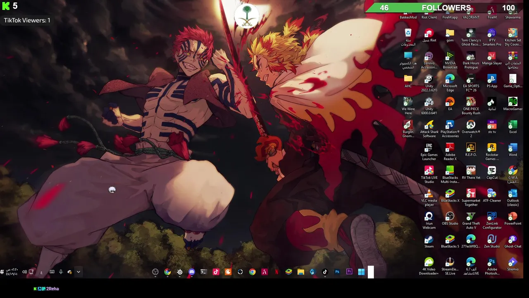Open CapCut desktop shortcut
The image size is (529, 298).
coord(492,173)
